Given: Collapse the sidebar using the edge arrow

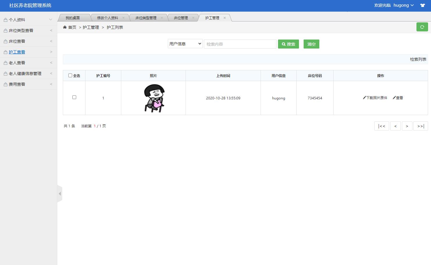Looking at the screenshot, I should [x=60, y=193].
